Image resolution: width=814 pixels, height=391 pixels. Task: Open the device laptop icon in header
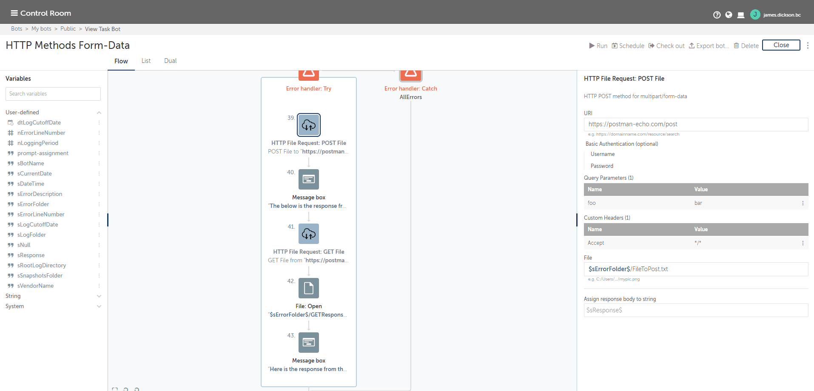[741, 15]
